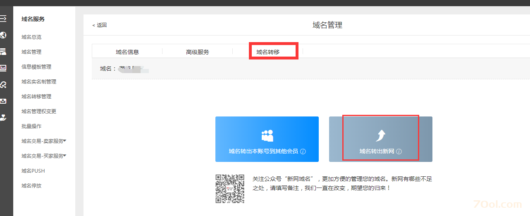Click the 域名服务 sidebar heading
530x216 pixels.
coord(33,19)
